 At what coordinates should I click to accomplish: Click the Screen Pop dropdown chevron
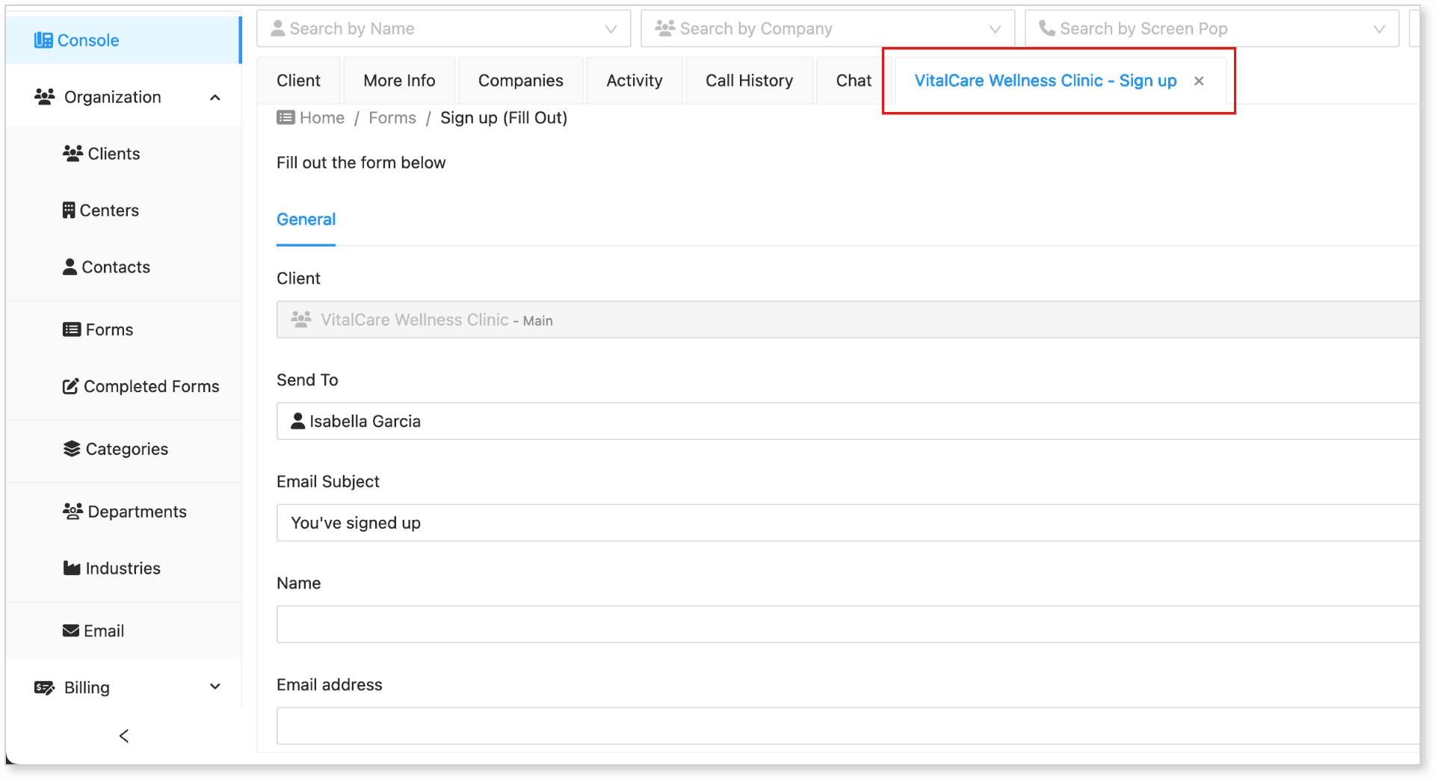[x=1380, y=29]
